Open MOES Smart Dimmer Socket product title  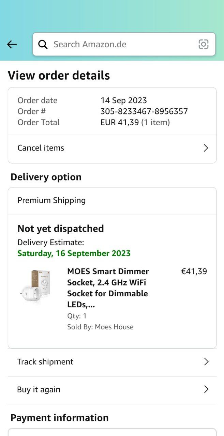pos(108,288)
